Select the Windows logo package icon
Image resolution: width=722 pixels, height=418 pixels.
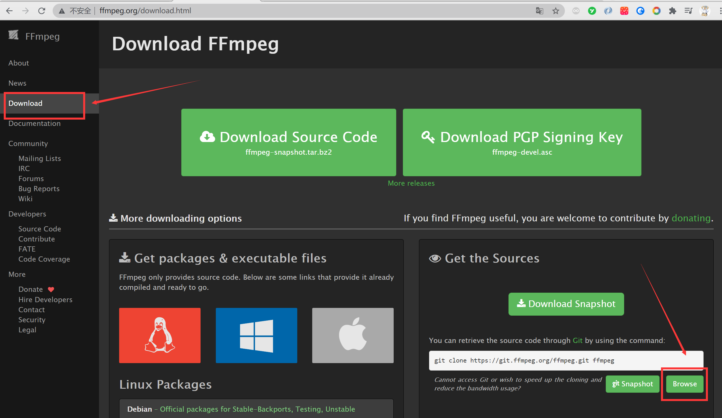[256, 335]
